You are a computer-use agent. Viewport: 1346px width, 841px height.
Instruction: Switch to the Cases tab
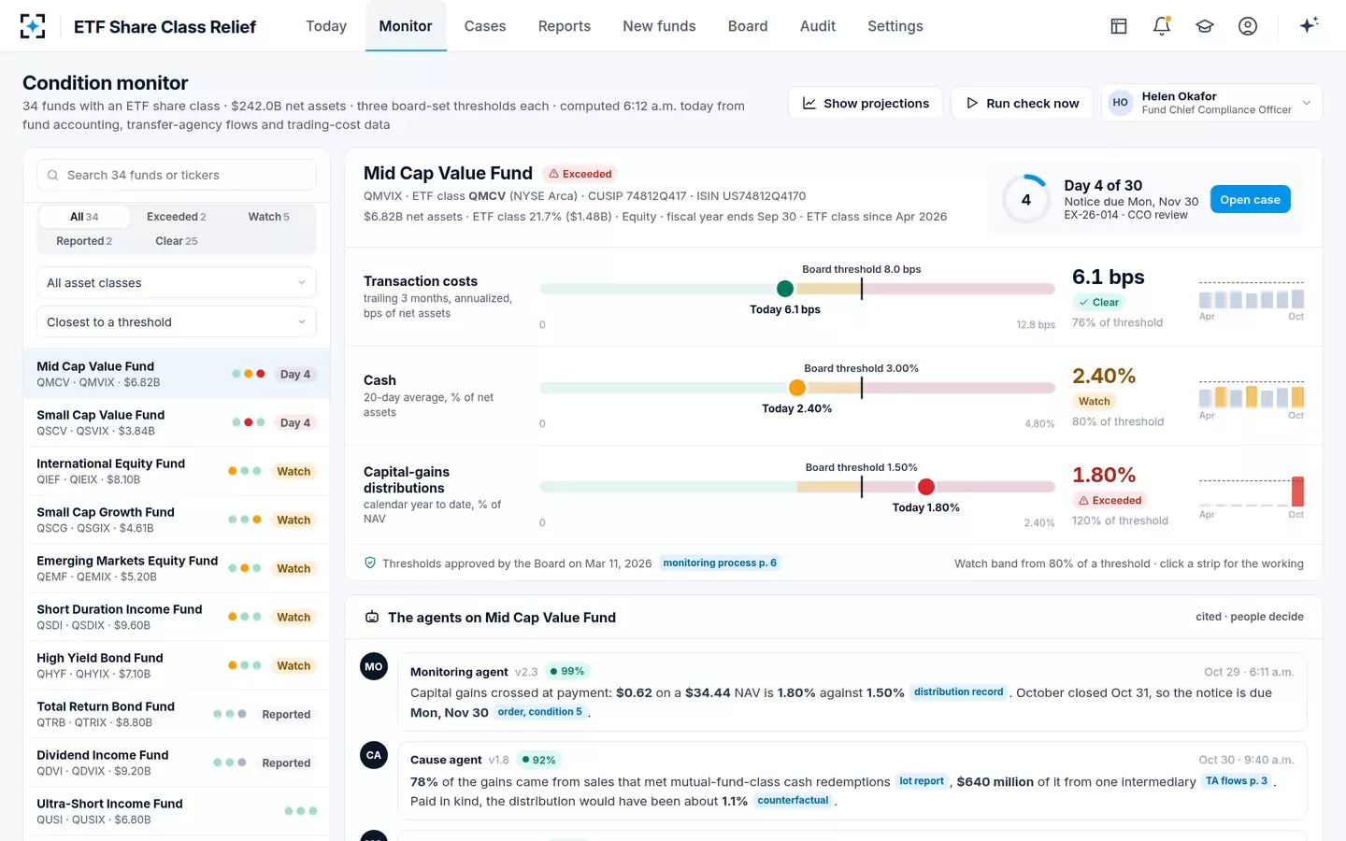(x=485, y=26)
